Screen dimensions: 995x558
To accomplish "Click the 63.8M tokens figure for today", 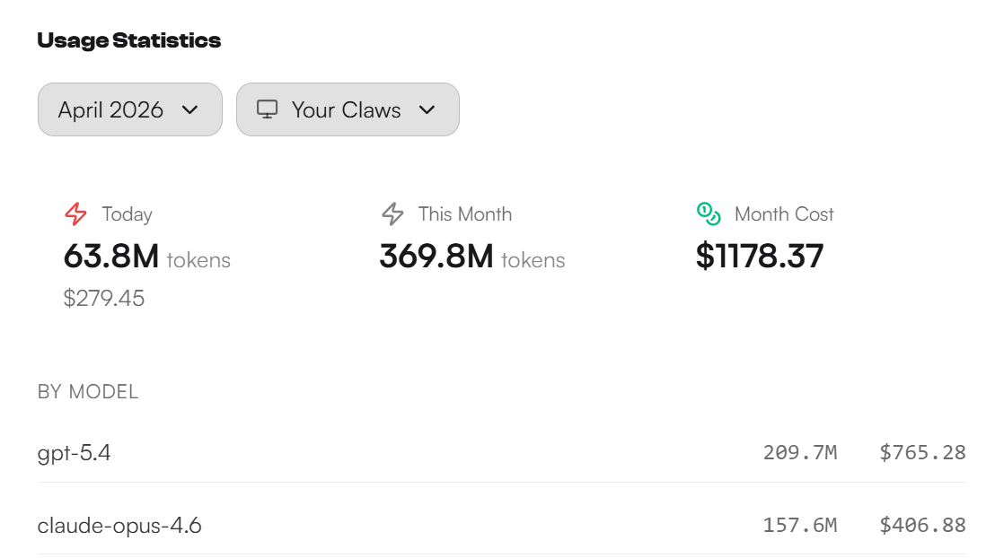I will 110,257.
